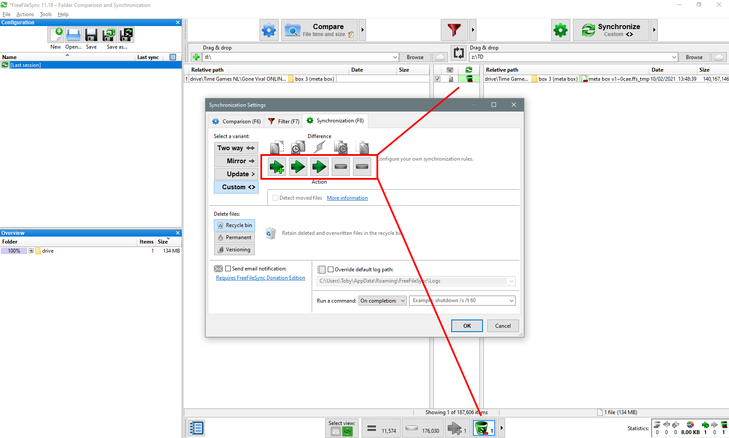The width and height of the screenshot is (729, 438).
Task: Select the Two way variant
Action: (x=236, y=148)
